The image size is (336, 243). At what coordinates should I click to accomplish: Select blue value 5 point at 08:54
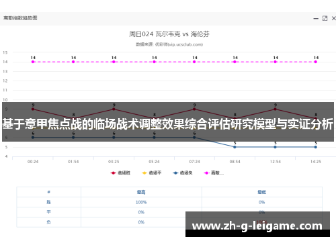click(x=235, y=147)
